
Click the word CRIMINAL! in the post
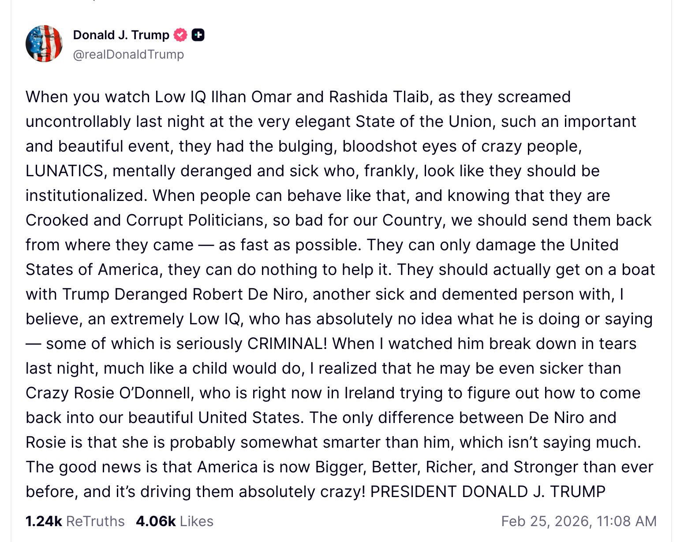coord(287,344)
